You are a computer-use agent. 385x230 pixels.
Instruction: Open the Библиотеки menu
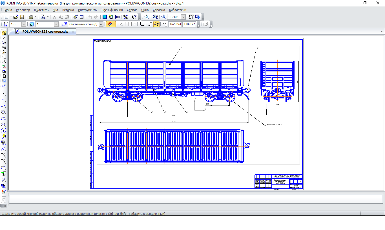178,10
